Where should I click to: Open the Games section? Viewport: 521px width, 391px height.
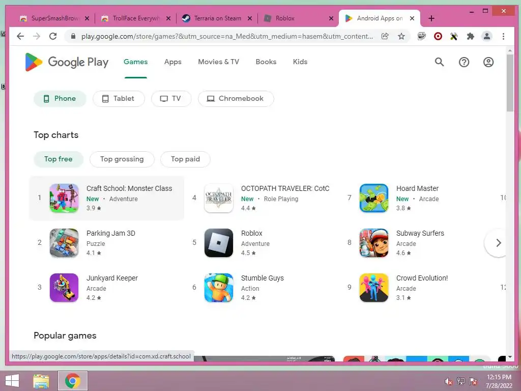pos(135,62)
